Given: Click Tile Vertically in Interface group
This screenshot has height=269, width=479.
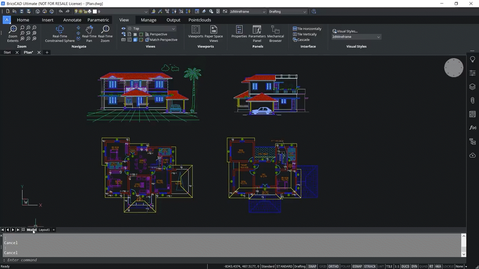Looking at the screenshot, I should (x=307, y=34).
